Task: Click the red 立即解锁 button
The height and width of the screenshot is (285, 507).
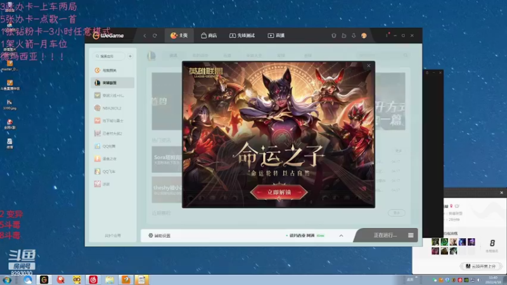Action: 279,193
